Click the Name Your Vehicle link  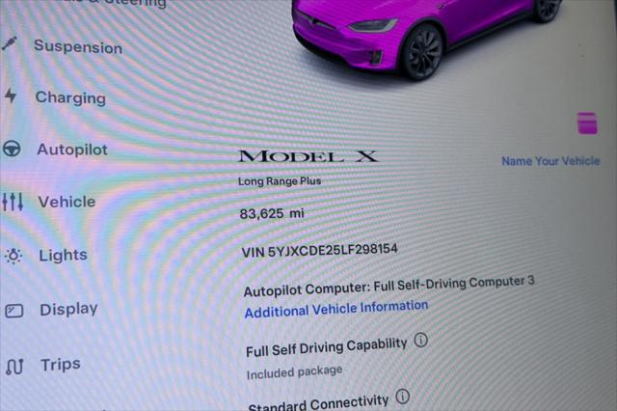[x=550, y=160]
